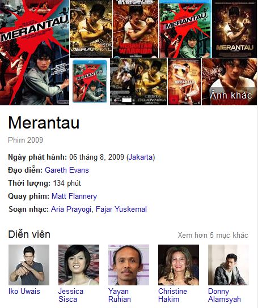Open Jessica Sisca cast photo

[79, 265]
